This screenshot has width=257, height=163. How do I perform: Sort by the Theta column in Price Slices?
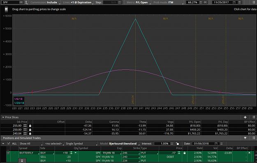143,122
